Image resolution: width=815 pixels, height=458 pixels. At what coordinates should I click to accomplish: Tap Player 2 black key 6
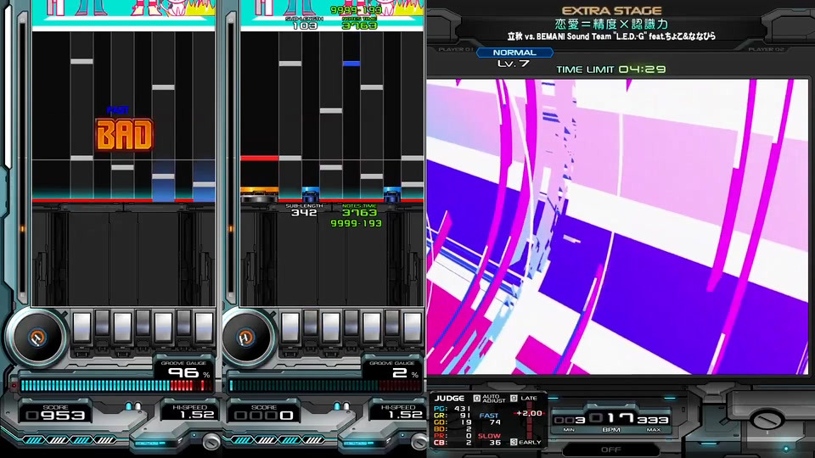pyautogui.click(x=391, y=323)
